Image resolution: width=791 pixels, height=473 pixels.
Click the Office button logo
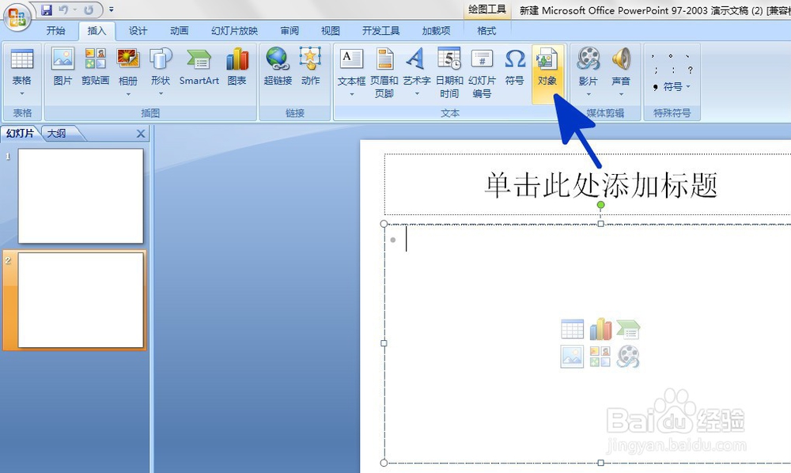point(17,17)
